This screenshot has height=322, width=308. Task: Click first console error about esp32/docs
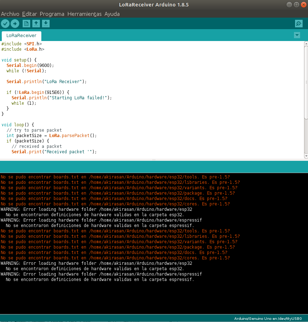[x=114, y=199]
